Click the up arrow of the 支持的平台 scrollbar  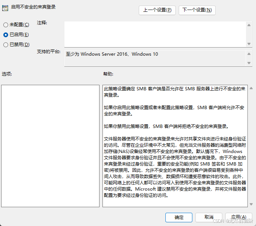249,54
